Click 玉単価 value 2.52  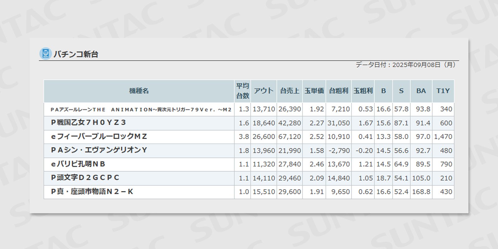(x=317, y=137)
